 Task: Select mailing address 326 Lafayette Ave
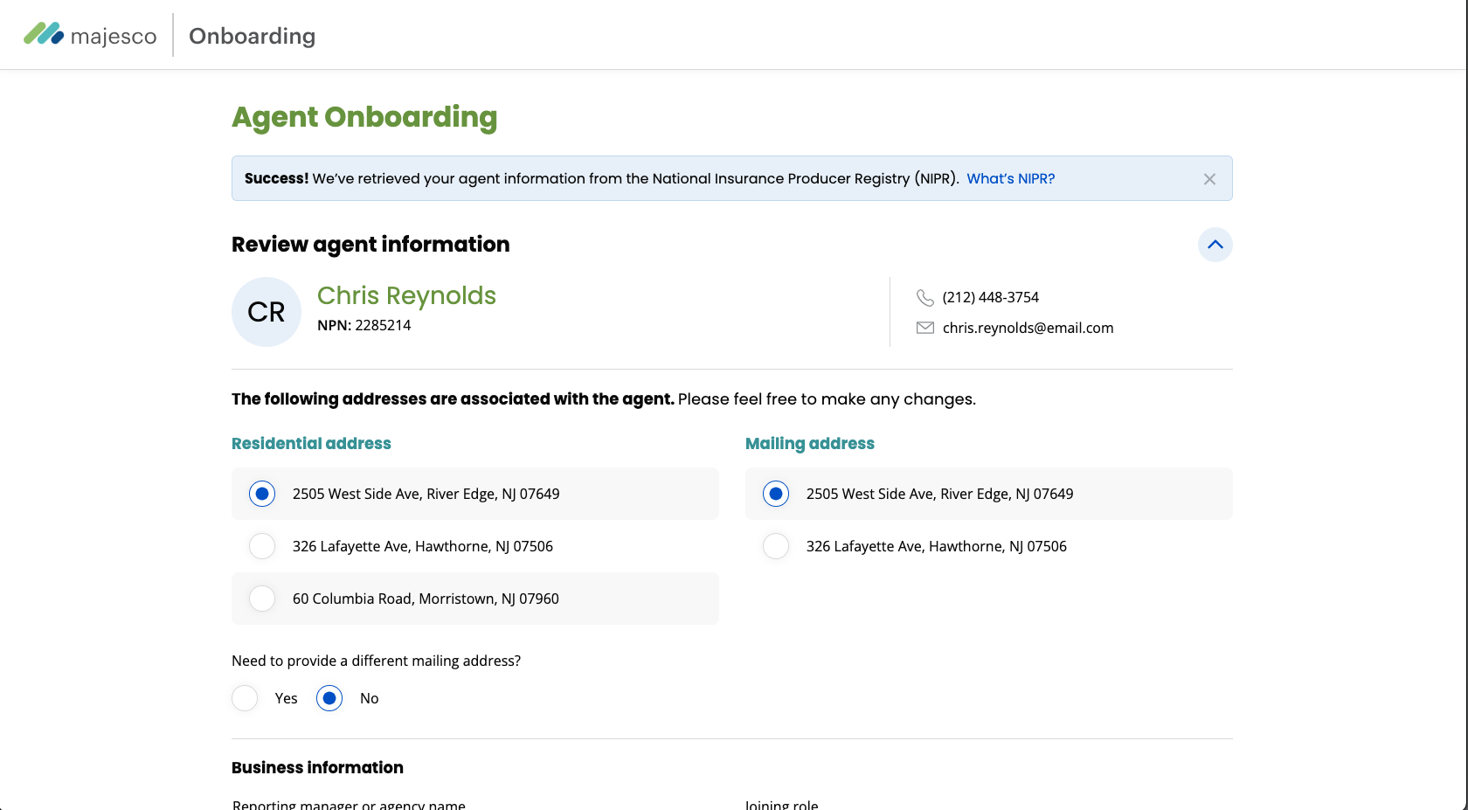776,546
